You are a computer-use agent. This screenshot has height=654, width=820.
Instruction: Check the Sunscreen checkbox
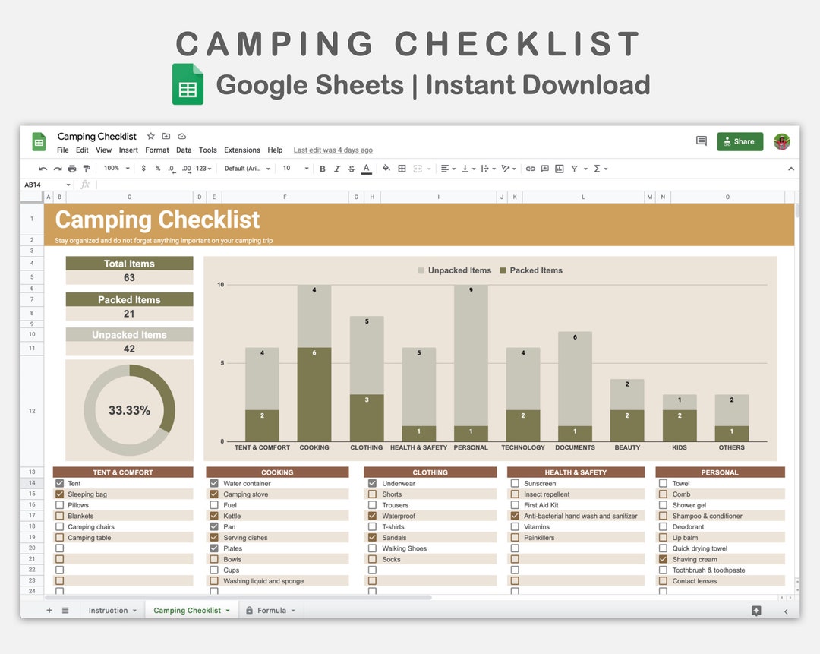pos(514,483)
